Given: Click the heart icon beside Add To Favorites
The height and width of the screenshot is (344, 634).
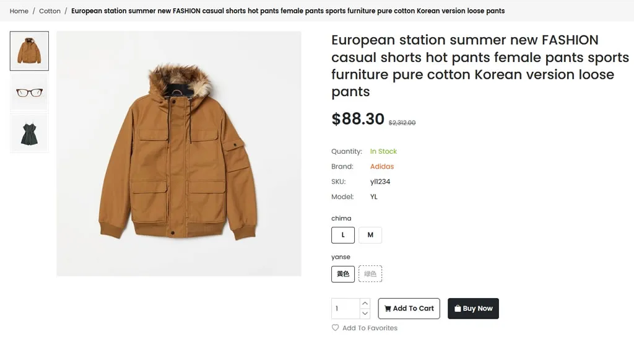Looking at the screenshot, I should (335, 328).
